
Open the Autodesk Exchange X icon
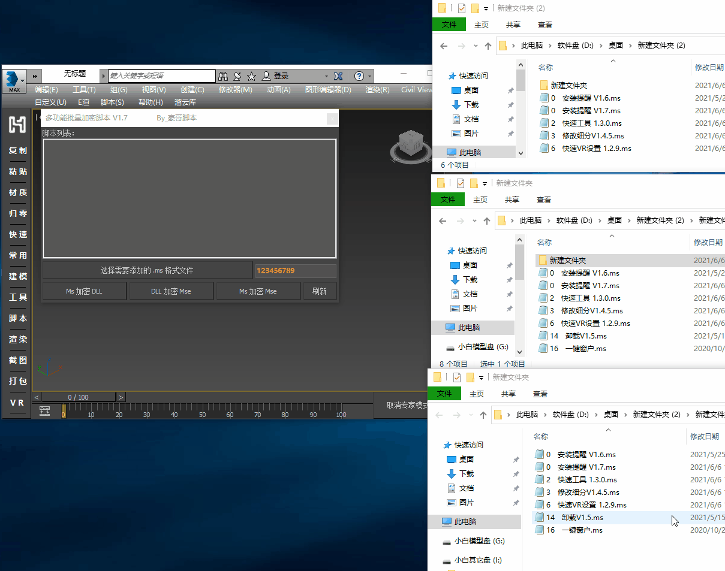(338, 76)
